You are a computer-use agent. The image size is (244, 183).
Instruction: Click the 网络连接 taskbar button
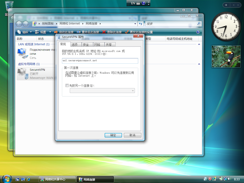tap(95, 179)
